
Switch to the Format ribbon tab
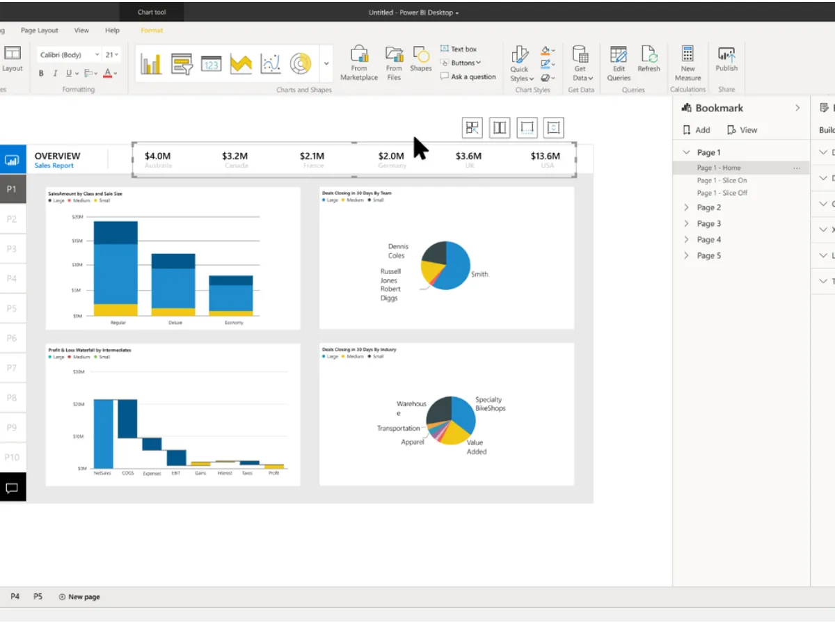[152, 30]
